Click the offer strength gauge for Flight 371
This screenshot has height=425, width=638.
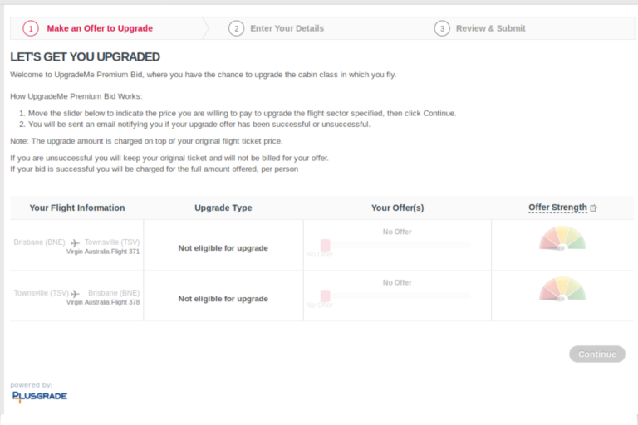562,238
